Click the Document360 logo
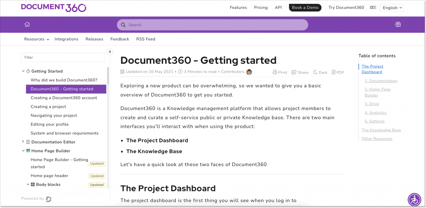The image size is (426, 208). pyautogui.click(x=54, y=7)
